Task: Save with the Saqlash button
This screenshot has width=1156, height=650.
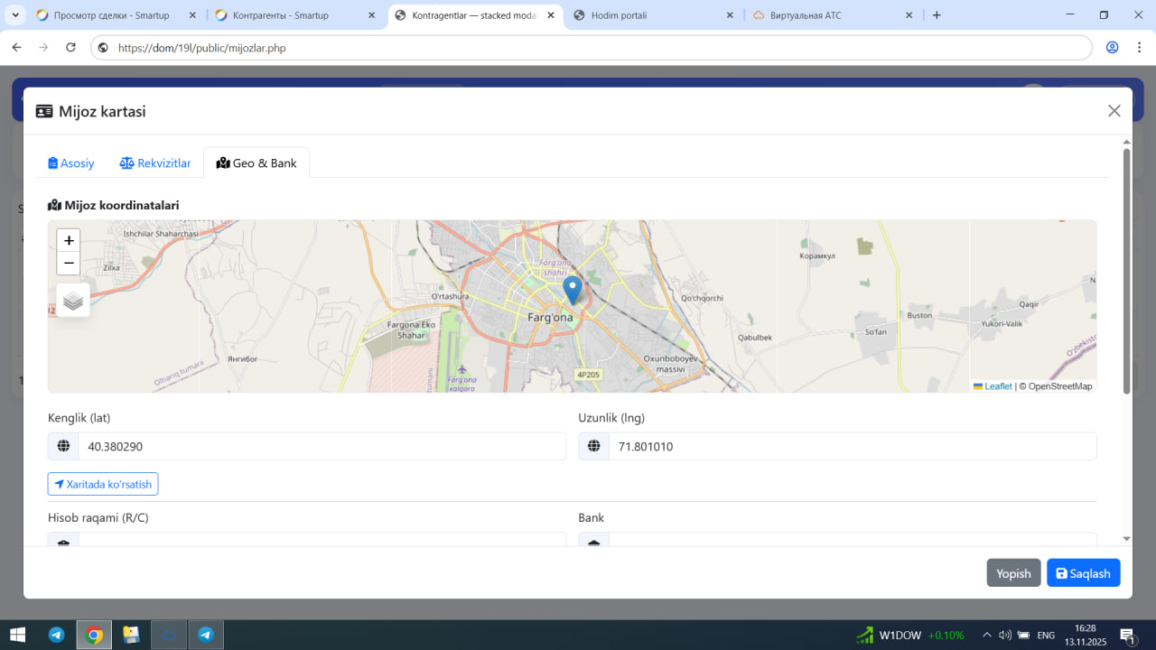Action: coord(1083,573)
